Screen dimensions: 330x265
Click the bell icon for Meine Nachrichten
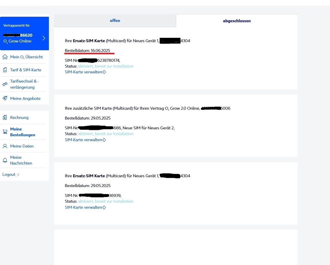(5, 160)
